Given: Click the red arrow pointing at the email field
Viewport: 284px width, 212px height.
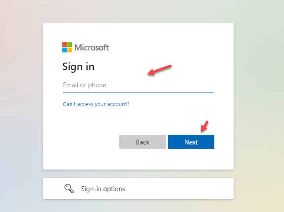Looking at the screenshot, I should (159, 70).
